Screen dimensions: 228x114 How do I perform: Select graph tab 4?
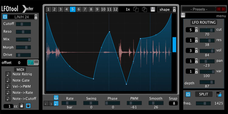point(67,9)
